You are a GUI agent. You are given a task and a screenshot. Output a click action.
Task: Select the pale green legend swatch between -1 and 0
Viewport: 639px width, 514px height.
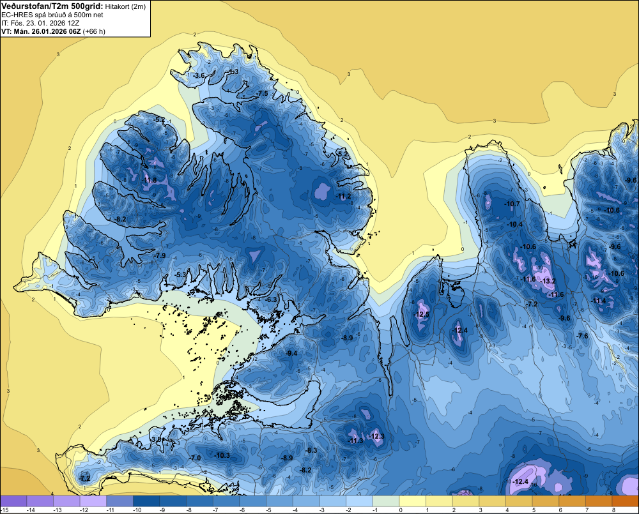386,501
